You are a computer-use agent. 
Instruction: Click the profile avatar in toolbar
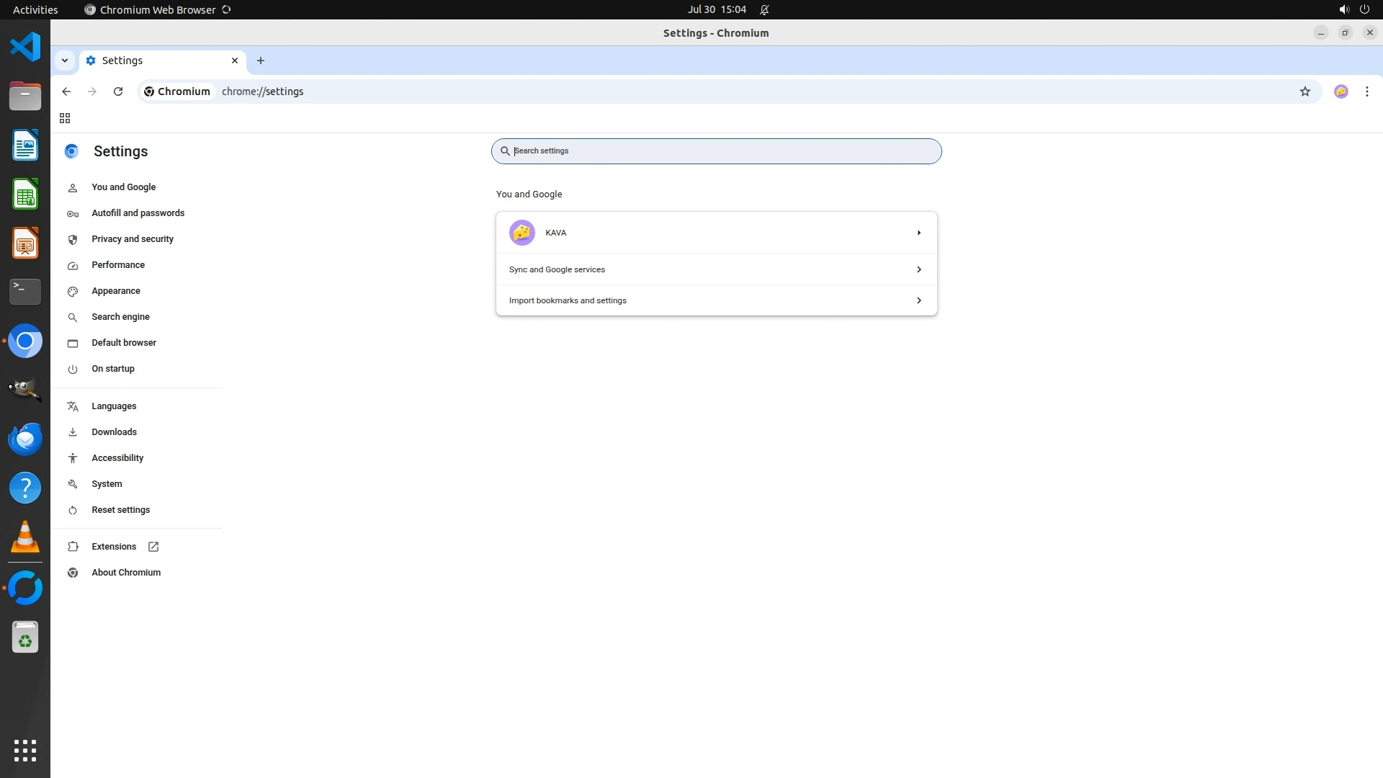1341,91
